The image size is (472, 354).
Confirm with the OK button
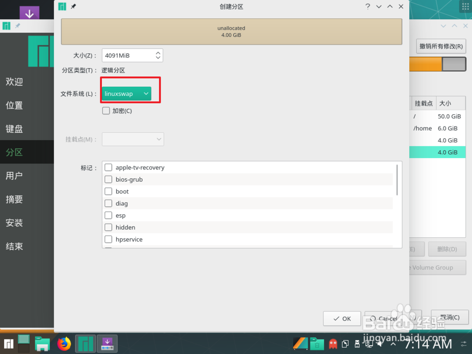[x=342, y=319]
